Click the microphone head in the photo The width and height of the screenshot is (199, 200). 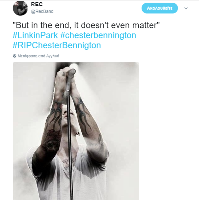(x=71, y=71)
